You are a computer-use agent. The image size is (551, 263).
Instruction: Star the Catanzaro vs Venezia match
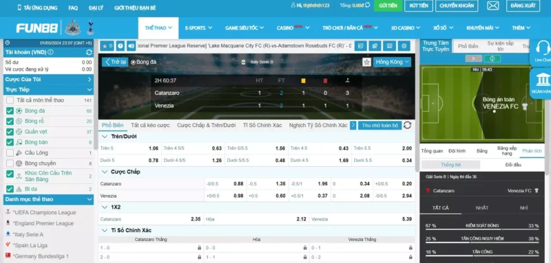tap(366, 62)
